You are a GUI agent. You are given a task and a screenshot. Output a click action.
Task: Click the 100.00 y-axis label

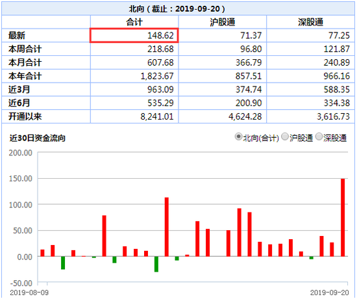coord(21,205)
